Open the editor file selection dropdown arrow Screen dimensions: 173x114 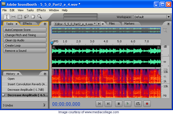coord(99,24)
